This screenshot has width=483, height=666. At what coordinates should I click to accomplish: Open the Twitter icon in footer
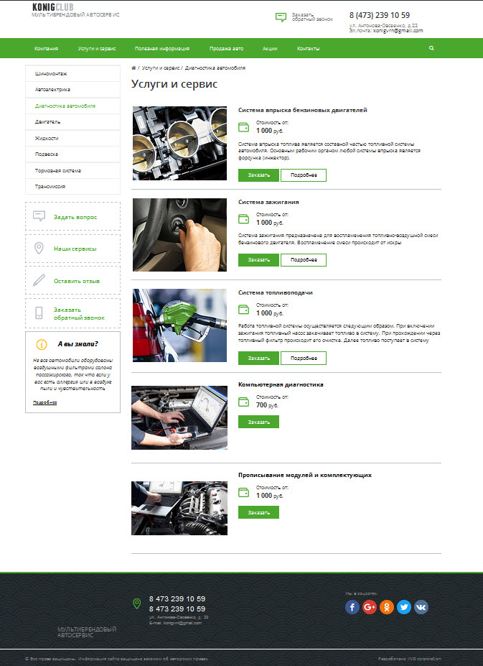[403, 607]
